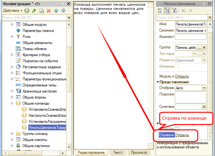215x156 pixels.
Task: Select УстановитьРасширени command in tree
Action: coord(47,122)
